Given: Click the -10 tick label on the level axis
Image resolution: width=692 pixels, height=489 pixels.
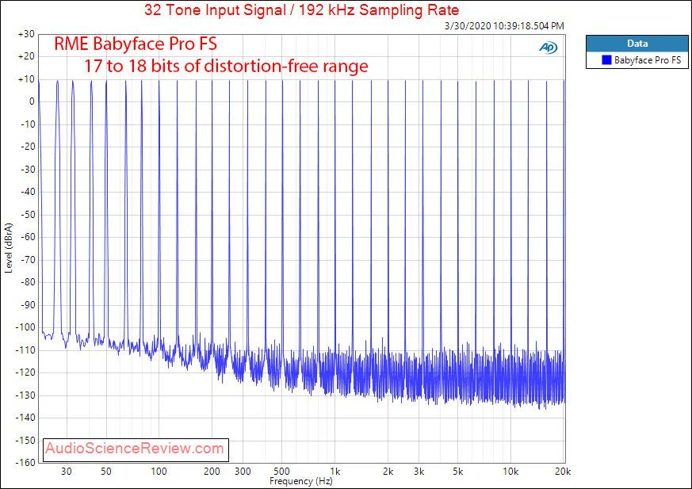Looking at the screenshot, I should (28, 124).
